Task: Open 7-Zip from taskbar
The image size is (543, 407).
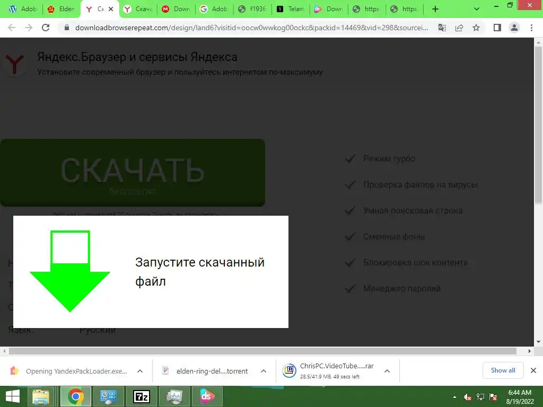Action: 142,396
